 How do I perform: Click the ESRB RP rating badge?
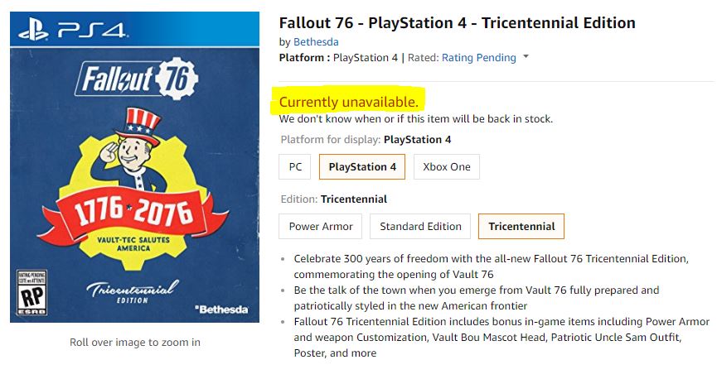click(31, 291)
